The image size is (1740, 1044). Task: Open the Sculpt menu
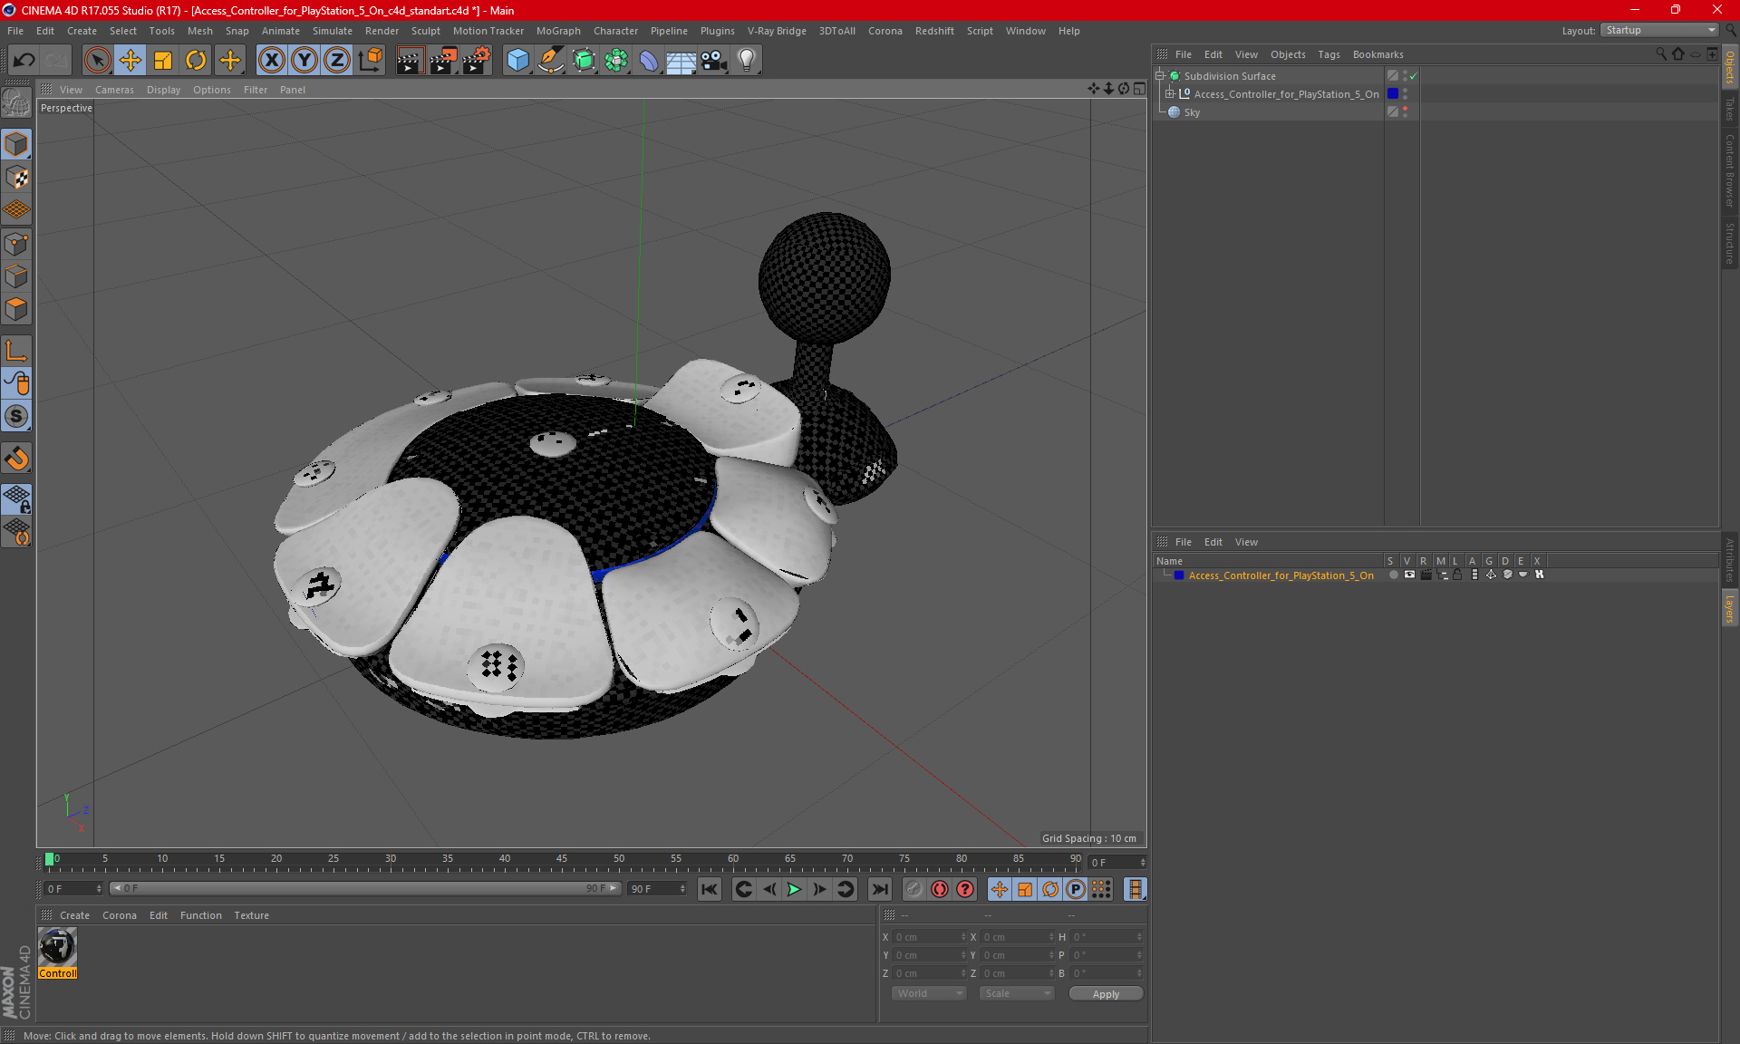[x=425, y=31]
